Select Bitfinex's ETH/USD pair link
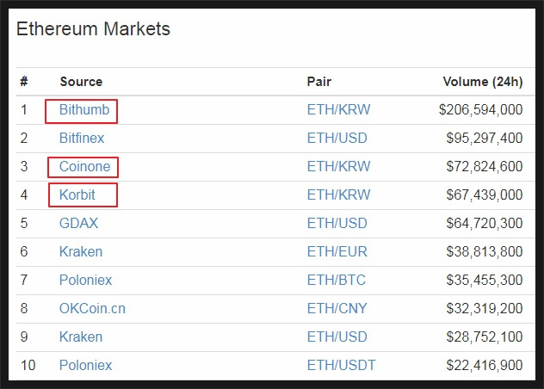The width and height of the screenshot is (544, 389). (x=337, y=139)
